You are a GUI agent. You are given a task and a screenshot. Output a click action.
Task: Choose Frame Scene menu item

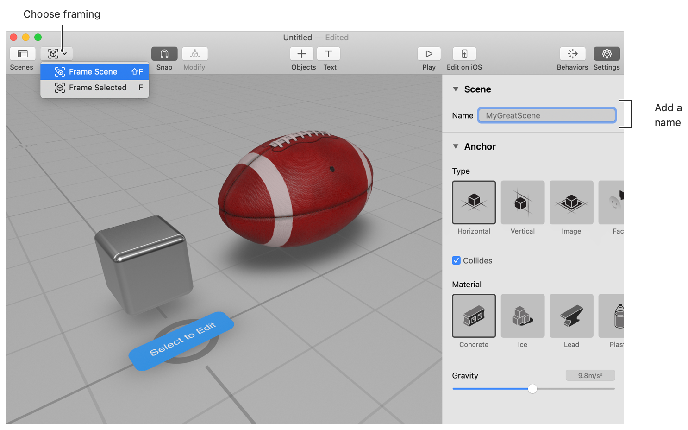point(94,71)
